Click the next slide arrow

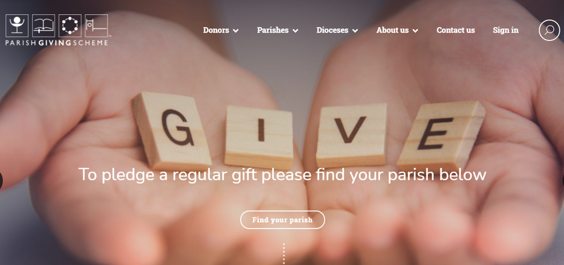562,180
